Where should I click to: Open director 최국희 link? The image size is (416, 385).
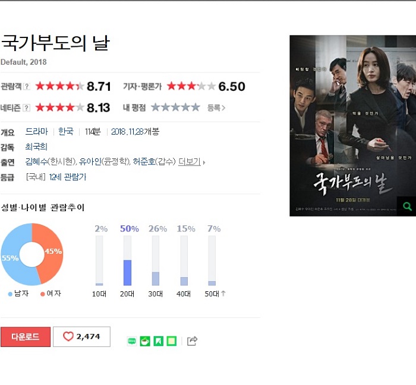click(36, 147)
